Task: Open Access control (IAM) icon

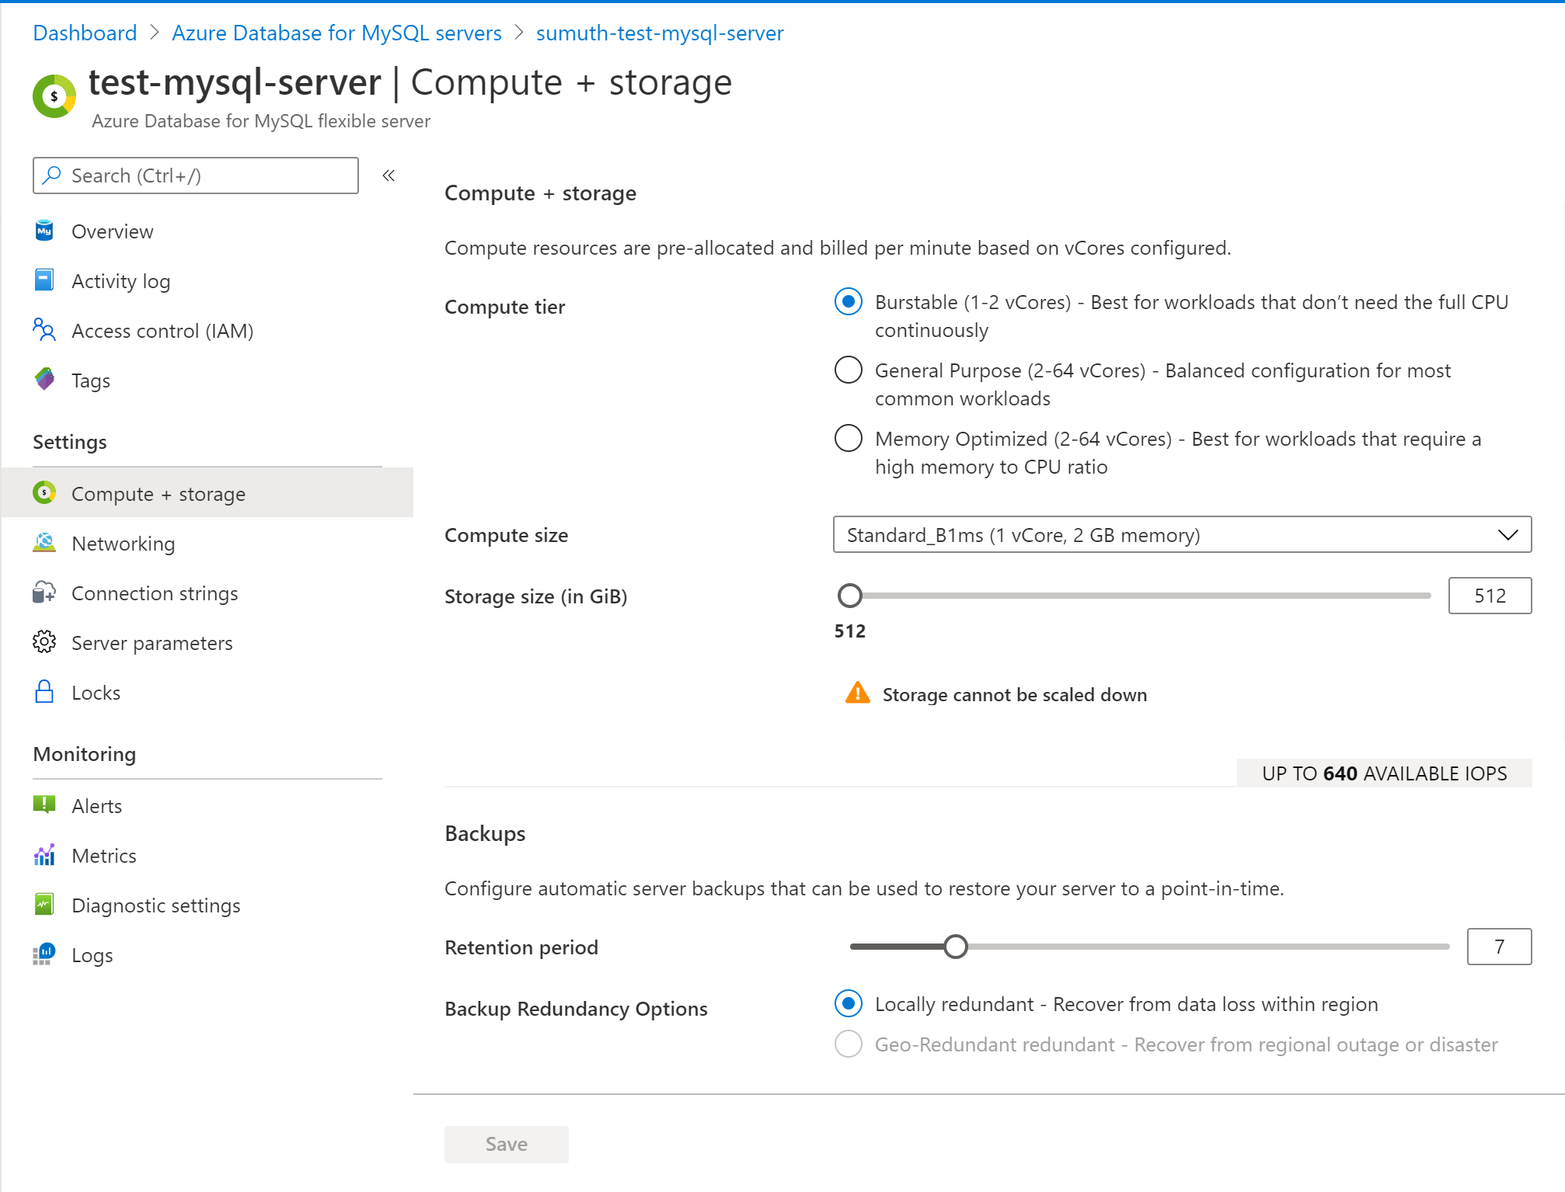Action: click(x=44, y=330)
